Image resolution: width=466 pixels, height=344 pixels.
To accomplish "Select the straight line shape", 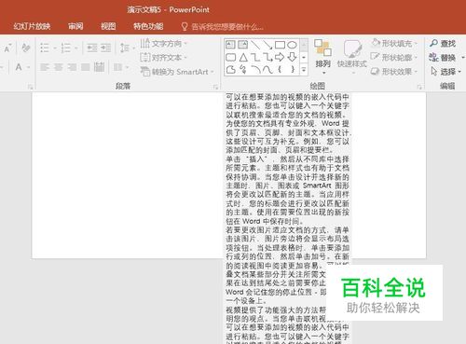I will (255, 45).
